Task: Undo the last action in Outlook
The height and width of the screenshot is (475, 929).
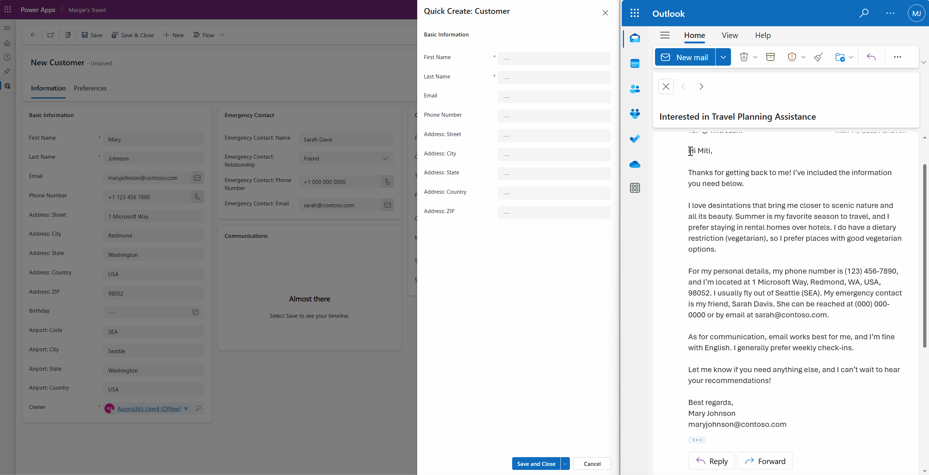Action: coord(872,57)
